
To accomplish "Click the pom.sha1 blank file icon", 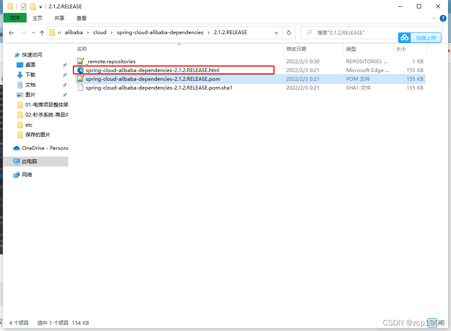I will coord(81,87).
